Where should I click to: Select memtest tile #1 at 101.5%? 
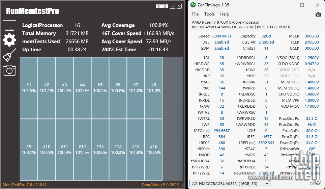click(x=29, y=88)
